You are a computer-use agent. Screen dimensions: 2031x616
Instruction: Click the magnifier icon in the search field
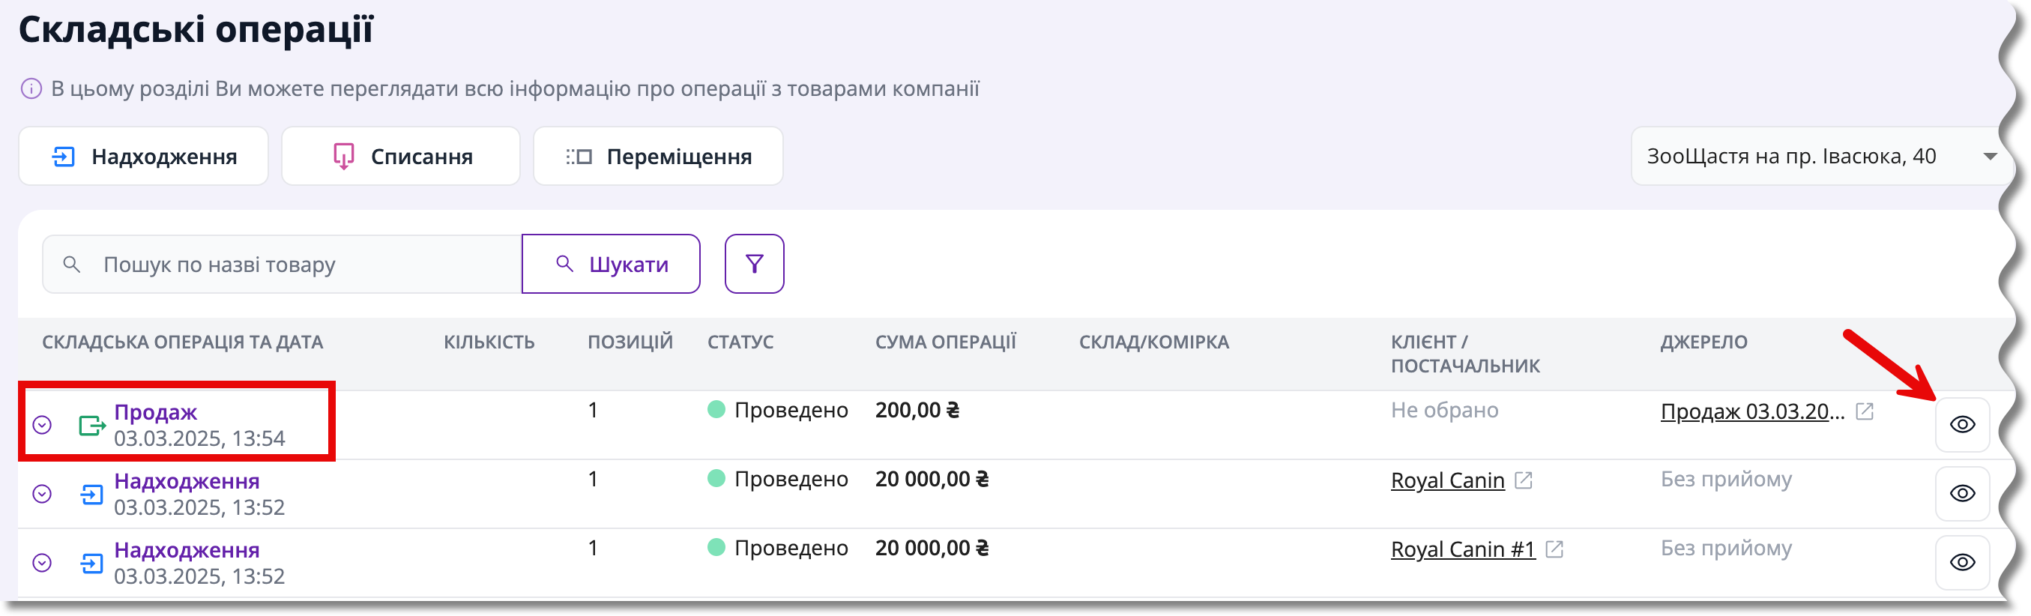pyautogui.click(x=72, y=265)
